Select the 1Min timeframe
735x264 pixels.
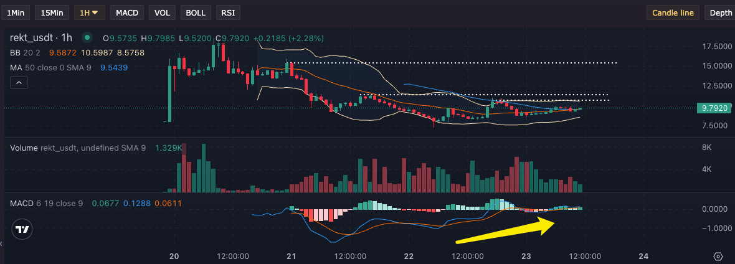point(17,12)
